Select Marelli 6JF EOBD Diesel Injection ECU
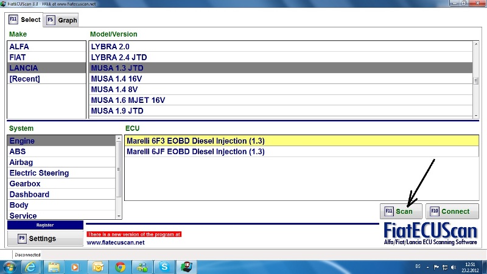Screen dimensions: 487x274 coord(301,151)
